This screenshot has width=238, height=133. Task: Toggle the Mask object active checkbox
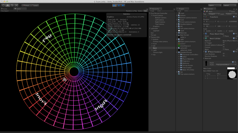pyautogui.click(x=207, y=11)
